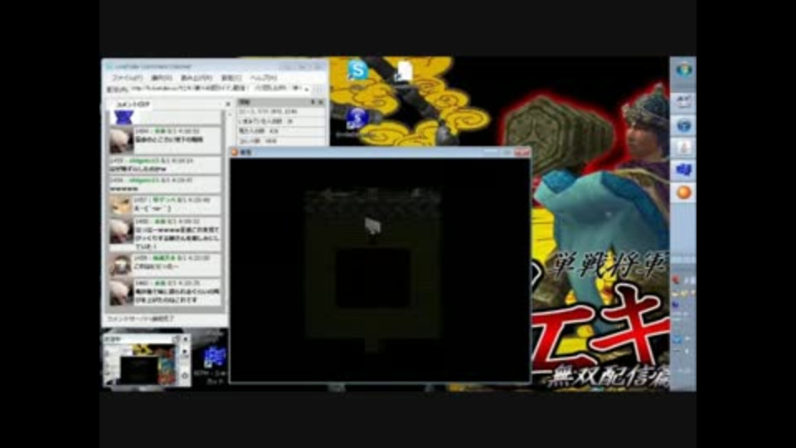Open the blue pixel-art desktop icon beside the preview window
796x448 pixels.
[214, 358]
